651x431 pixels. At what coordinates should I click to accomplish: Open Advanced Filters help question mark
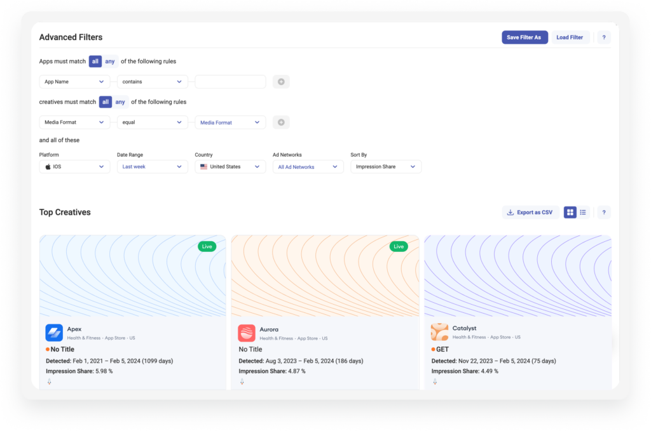pos(604,37)
